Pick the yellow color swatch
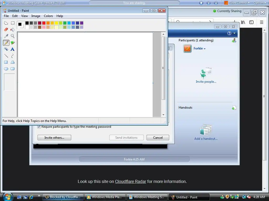 pos(56,23)
